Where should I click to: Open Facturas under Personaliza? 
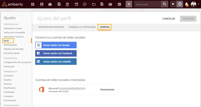(8, 84)
